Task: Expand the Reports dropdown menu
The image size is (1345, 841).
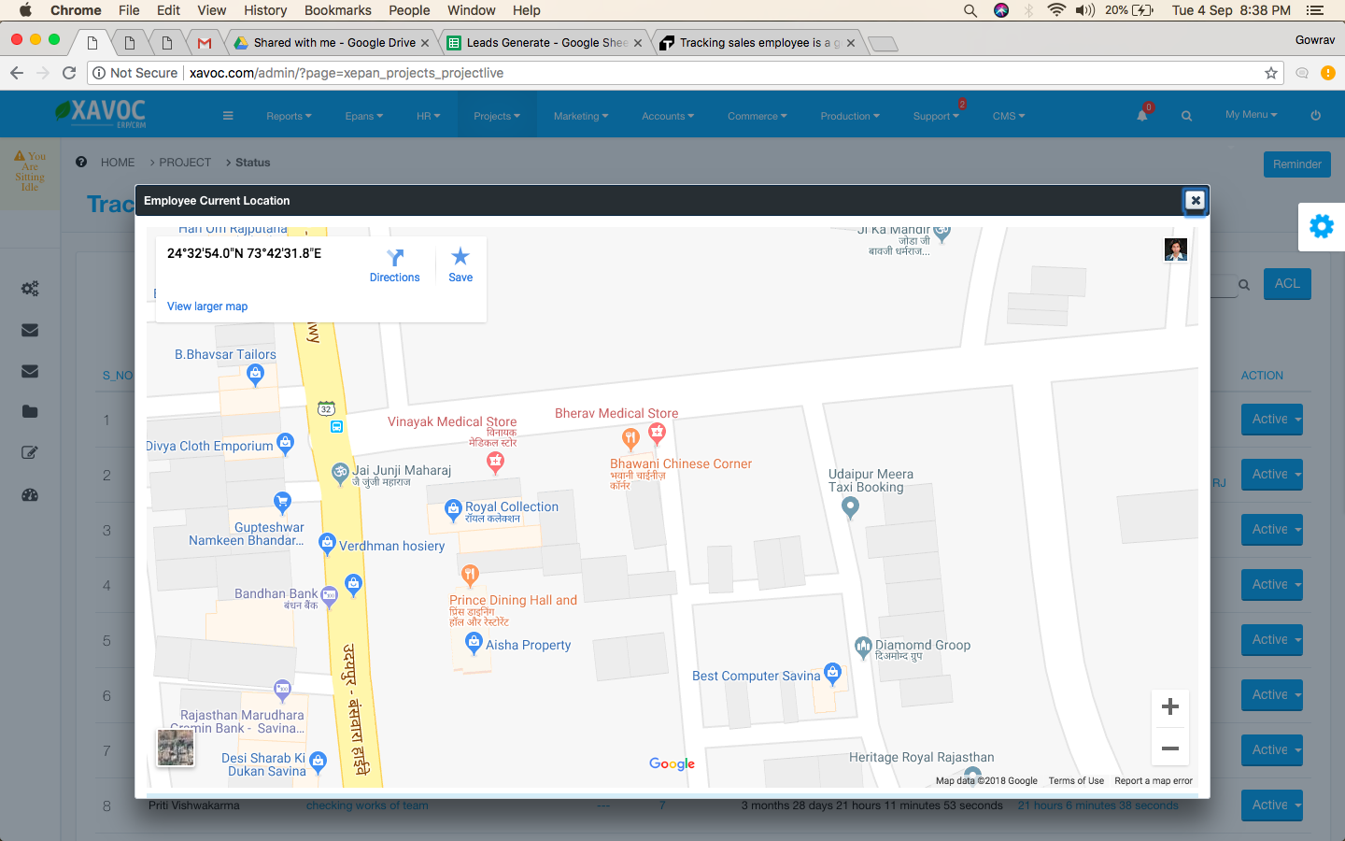Action: [x=289, y=116]
